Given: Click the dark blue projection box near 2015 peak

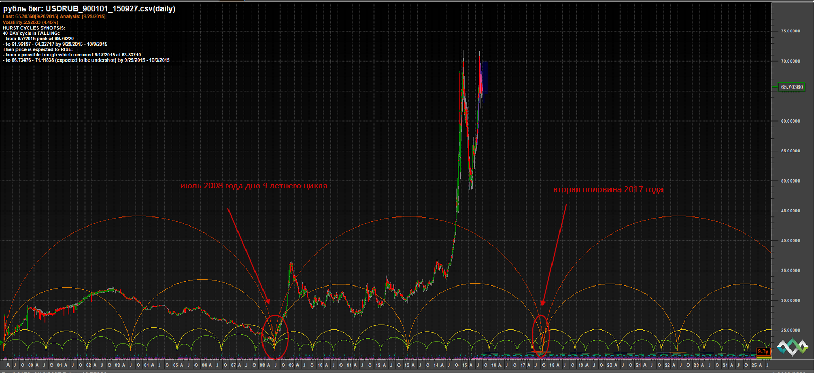Looking at the screenshot, I should tap(485, 77).
